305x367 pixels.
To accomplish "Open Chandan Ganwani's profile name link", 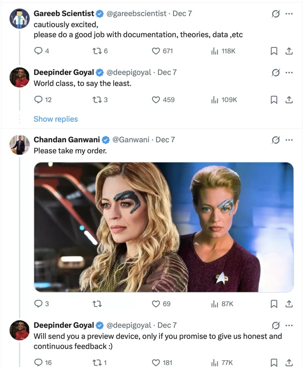I will tap(67, 139).
